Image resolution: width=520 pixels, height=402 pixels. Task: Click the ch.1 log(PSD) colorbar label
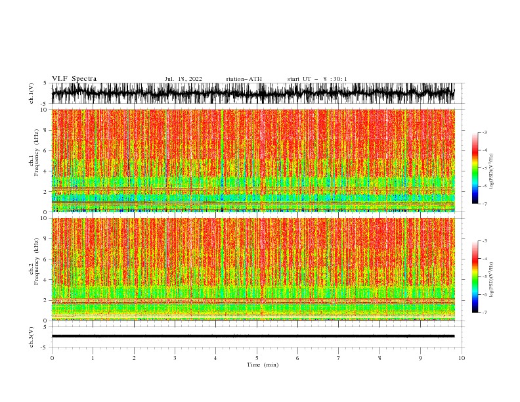click(x=492, y=171)
